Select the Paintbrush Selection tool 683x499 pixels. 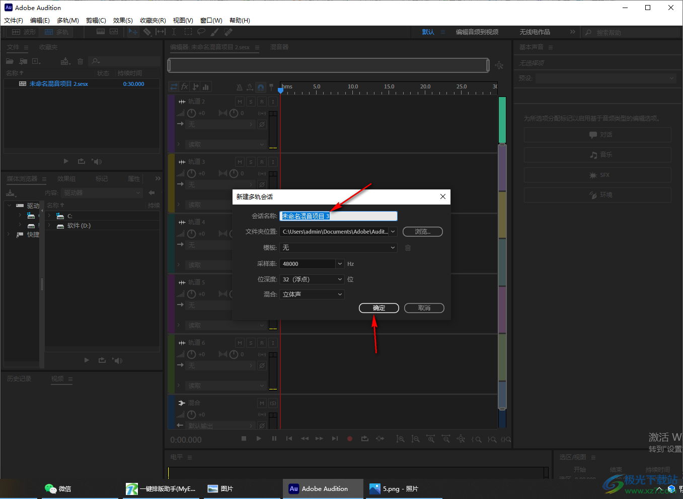[x=215, y=32]
